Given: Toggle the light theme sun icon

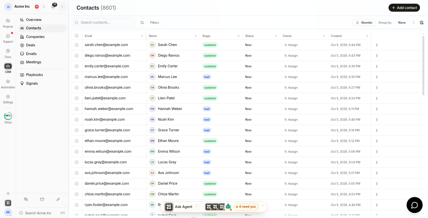Looking at the screenshot, I should pyautogui.click(x=8, y=193).
